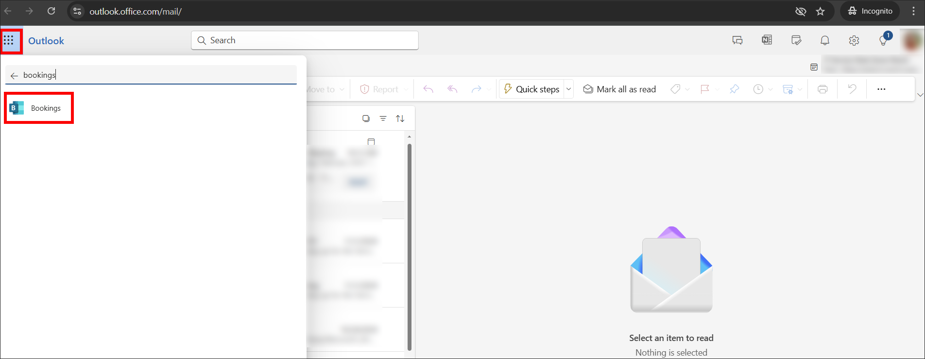The height and width of the screenshot is (359, 925).
Task: Open the app launcher waffle icon
Action: [9, 40]
